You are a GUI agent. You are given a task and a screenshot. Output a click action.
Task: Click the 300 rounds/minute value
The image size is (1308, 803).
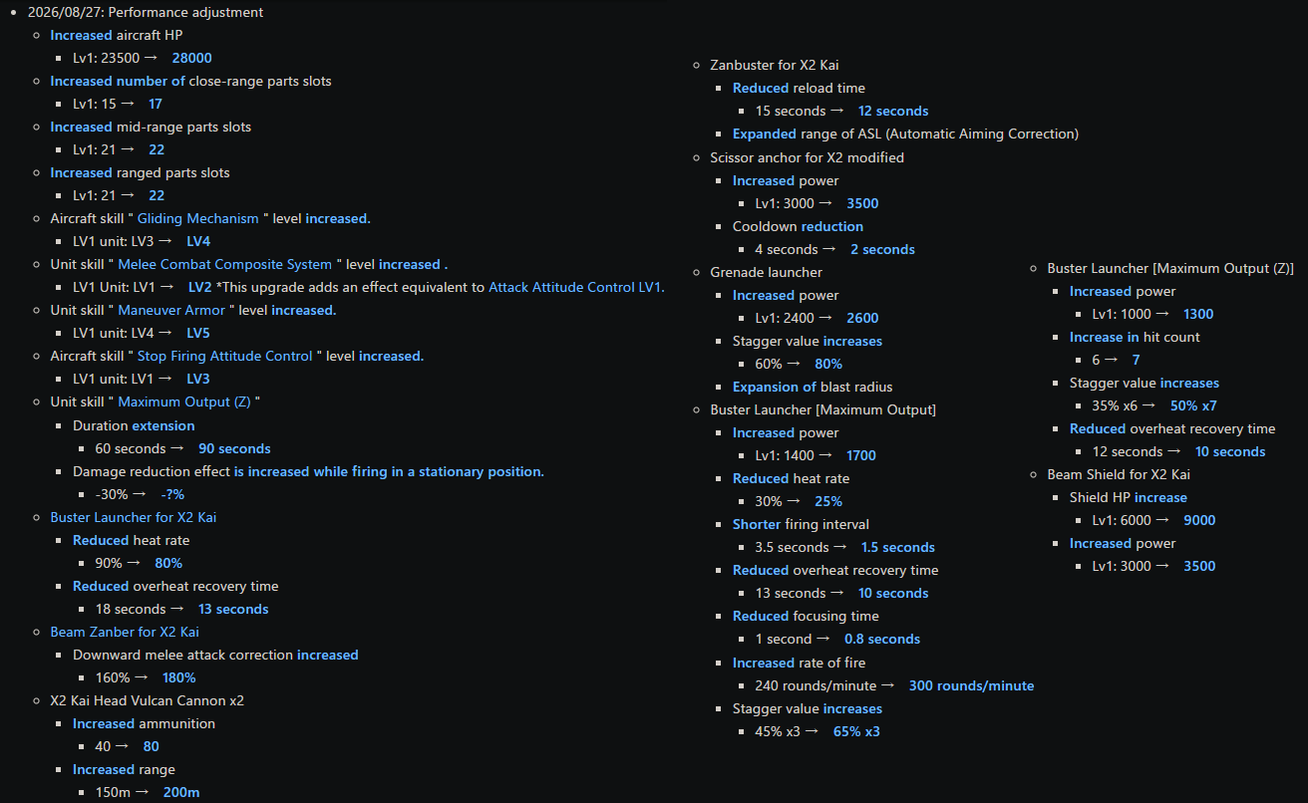pos(971,685)
